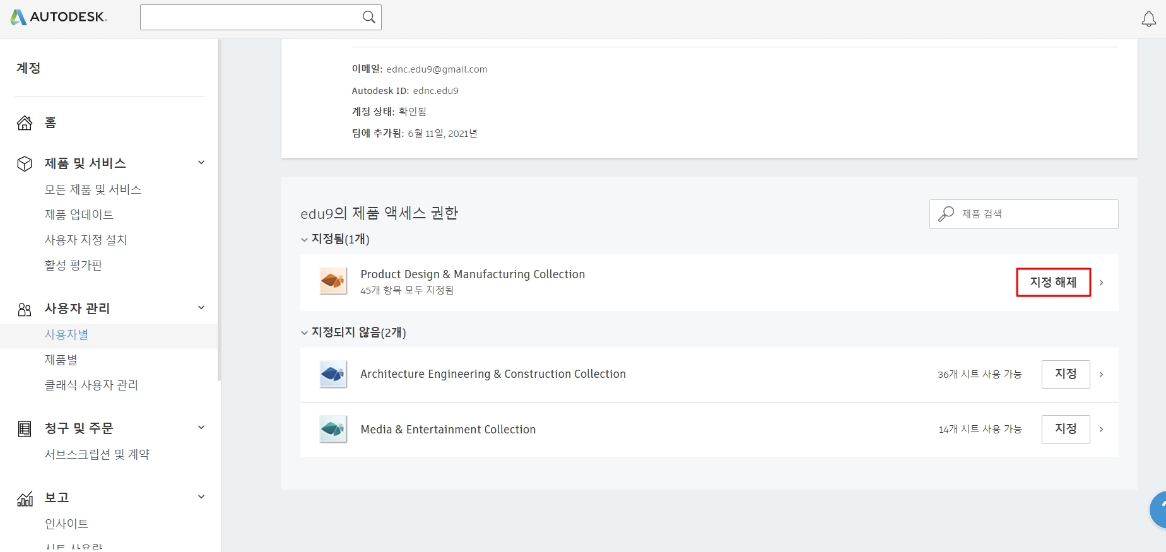The image size is (1166, 552).
Task: Select 제품별 under user management
Action: (61, 360)
